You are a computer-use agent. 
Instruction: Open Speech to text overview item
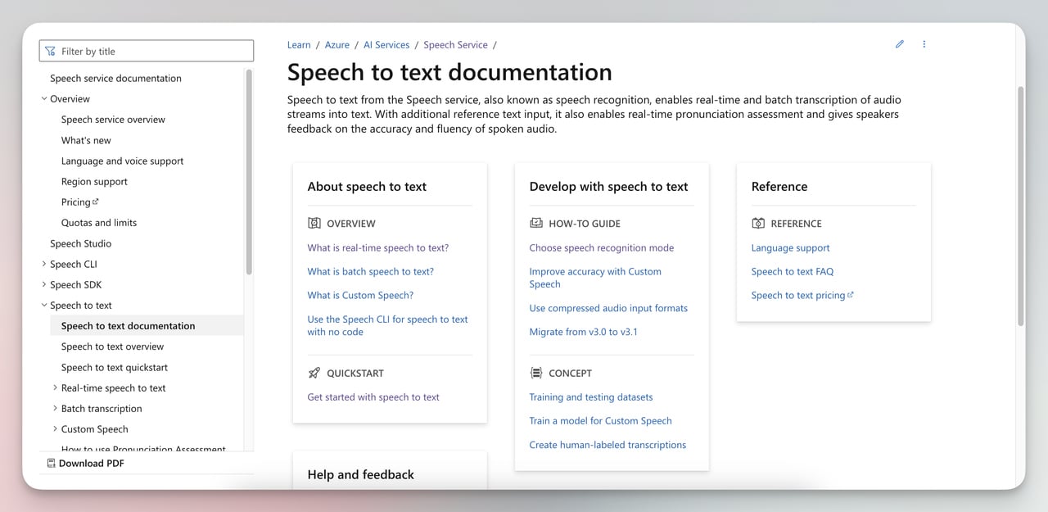[112, 347]
